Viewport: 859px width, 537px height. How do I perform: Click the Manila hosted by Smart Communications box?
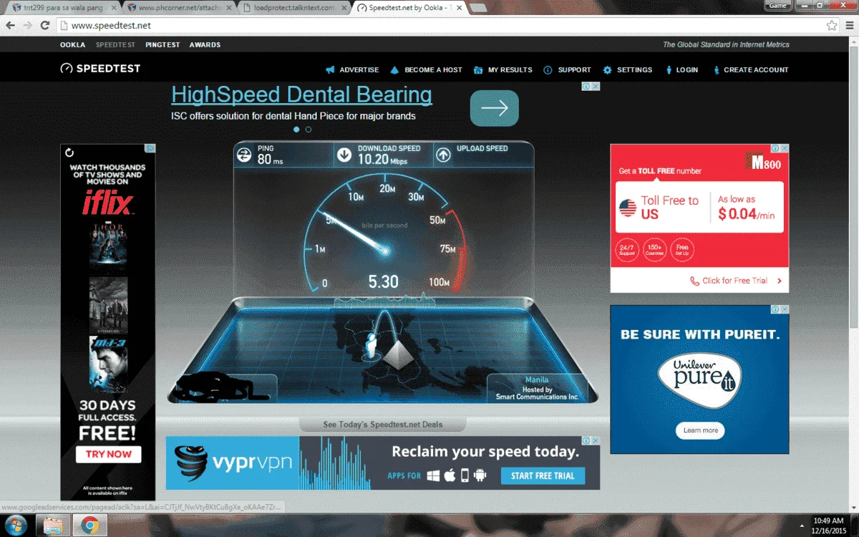tap(537, 388)
